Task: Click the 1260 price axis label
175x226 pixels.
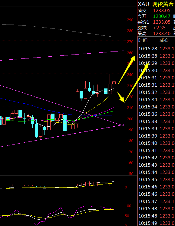Action: click(x=129, y=53)
